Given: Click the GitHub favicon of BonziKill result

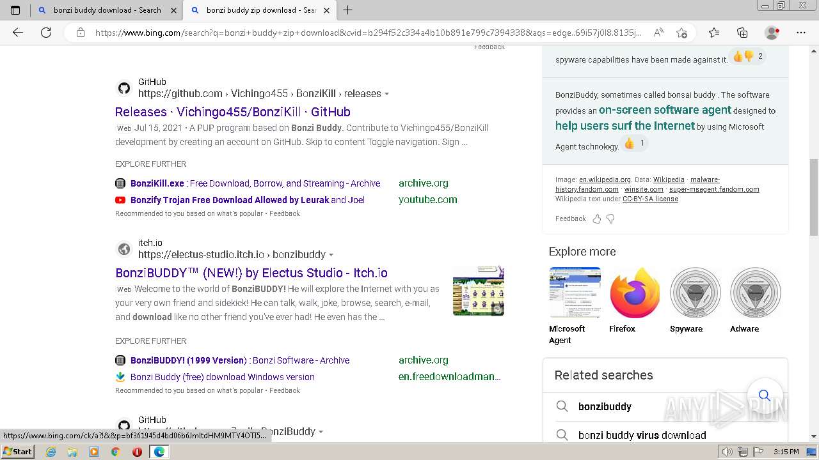Looking at the screenshot, I should coord(124,88).
